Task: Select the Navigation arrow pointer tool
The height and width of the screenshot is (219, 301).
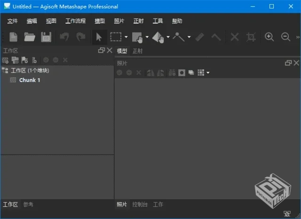Action: pyautogui.click(x=99, y=37)
